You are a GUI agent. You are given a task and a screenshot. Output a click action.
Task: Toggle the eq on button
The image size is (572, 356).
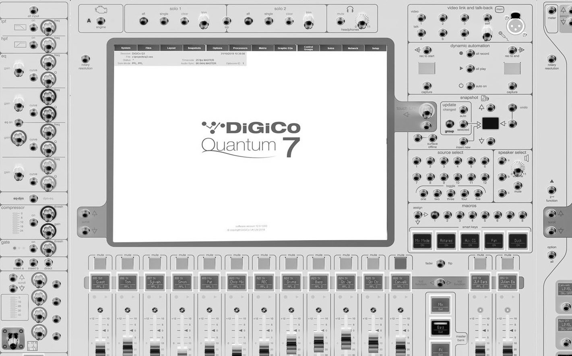point(19,123)
